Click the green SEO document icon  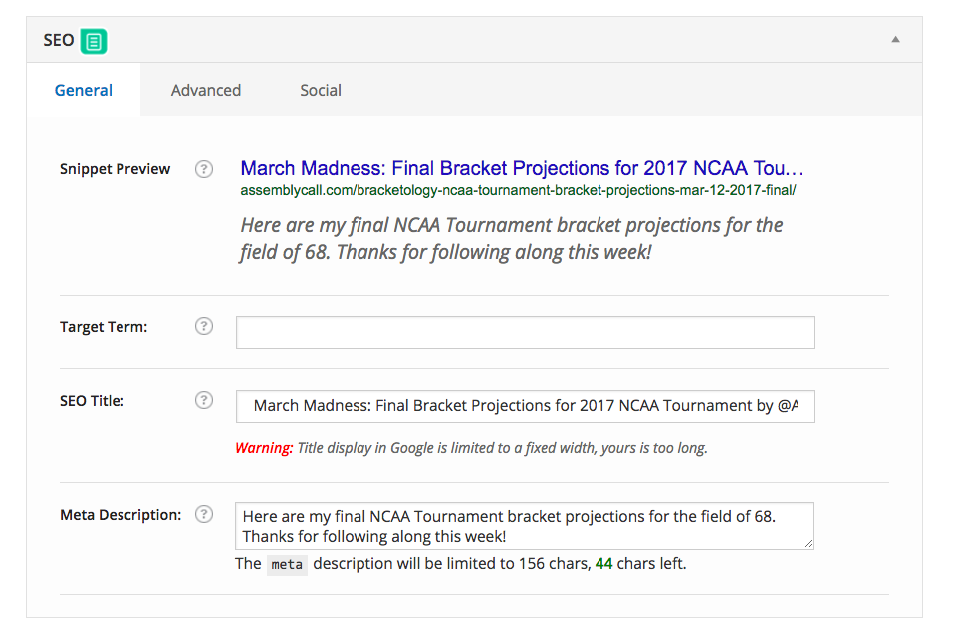click(94, 41)
